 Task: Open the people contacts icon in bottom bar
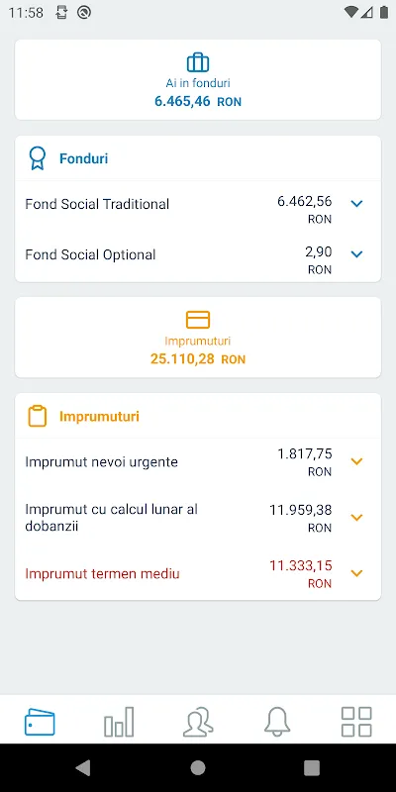pyautogui.click(x=198, y=723)
